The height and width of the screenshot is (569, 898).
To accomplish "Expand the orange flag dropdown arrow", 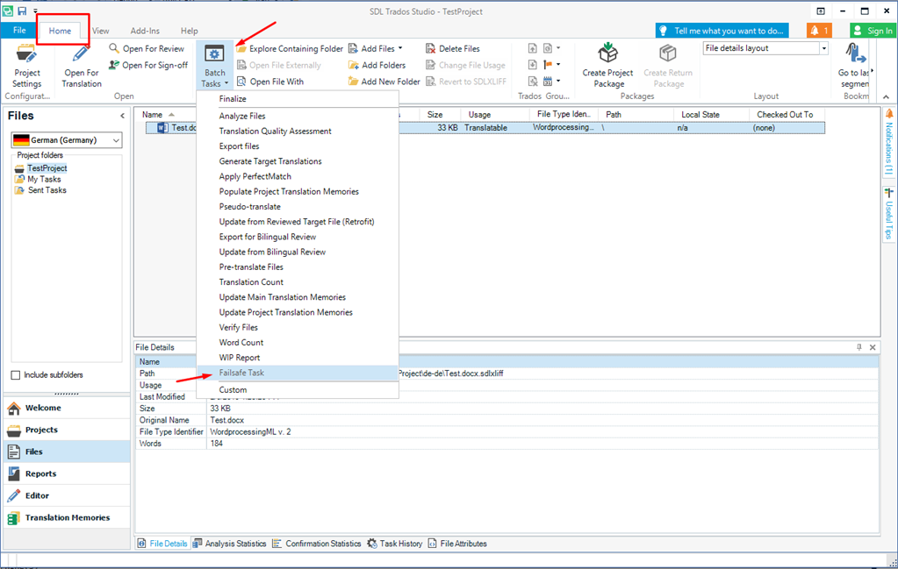I will [x=558, y=65].
